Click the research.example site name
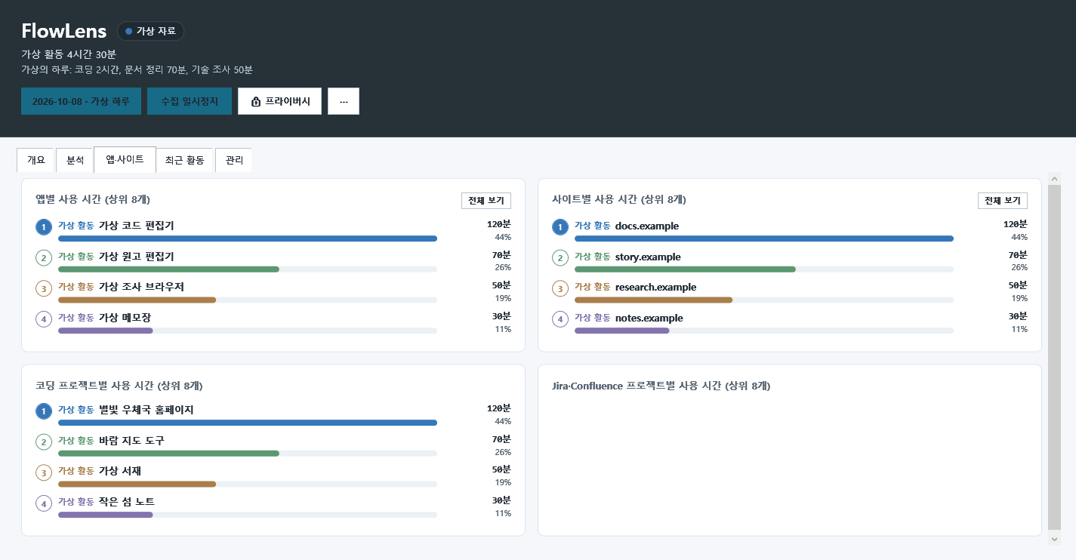 tap(656, 288)
